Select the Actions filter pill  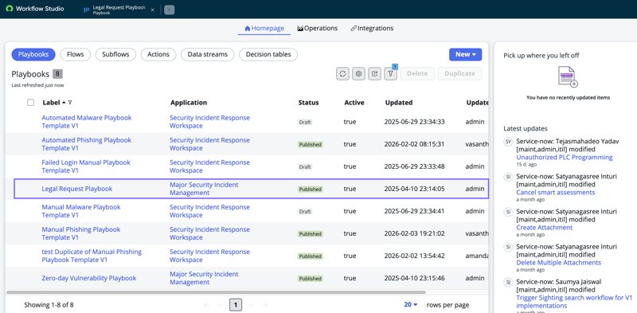tap(158, 54)
